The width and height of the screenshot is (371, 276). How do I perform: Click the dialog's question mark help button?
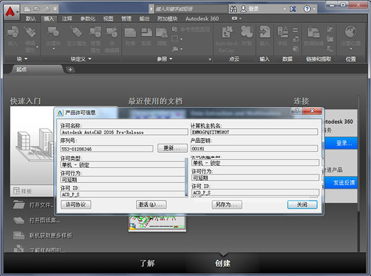point(297,111)
